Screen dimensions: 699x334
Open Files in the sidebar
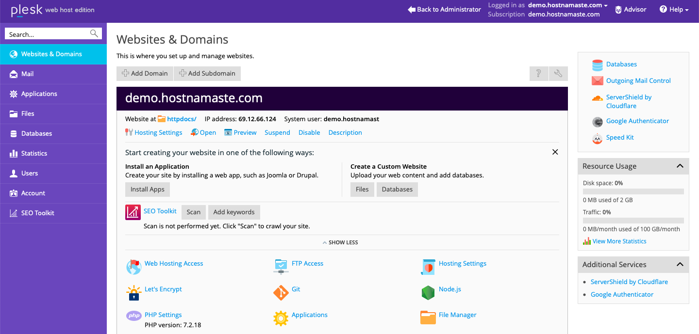53,113
